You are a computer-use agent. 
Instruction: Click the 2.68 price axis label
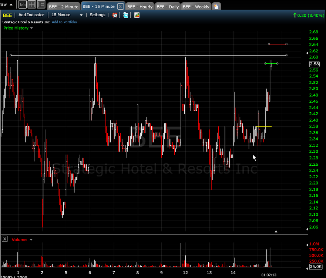pos(313,32)
